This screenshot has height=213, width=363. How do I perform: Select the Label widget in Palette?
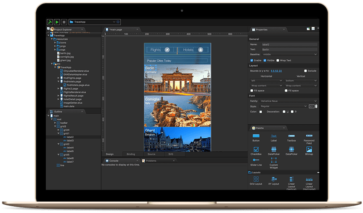274,138
